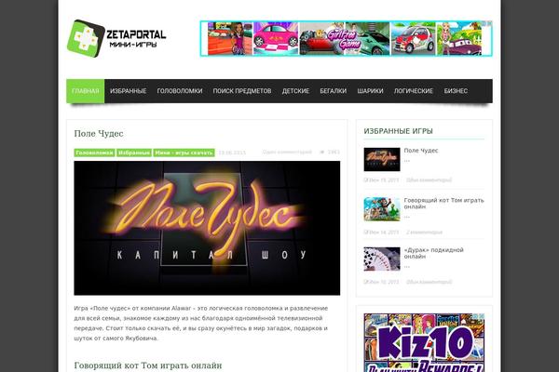This screenshot has width=559, height=372.
Task: Click the ZetaPortal gamepad logo icon
Action: pyautogui.click(x=86, y=39)
